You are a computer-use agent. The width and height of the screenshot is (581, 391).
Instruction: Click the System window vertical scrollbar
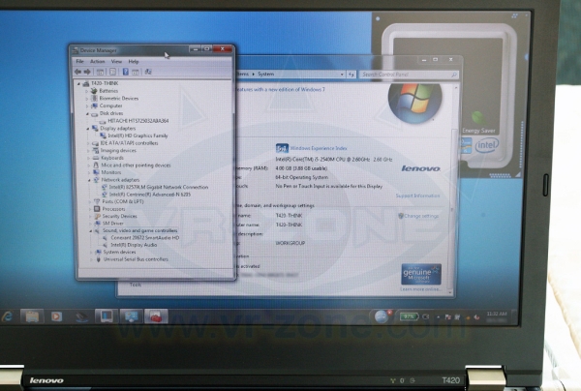(452, 189)
